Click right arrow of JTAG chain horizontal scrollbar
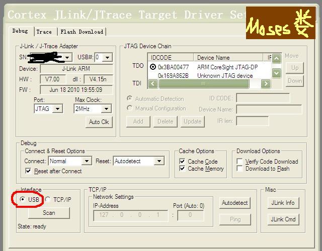 (x=266, y=84)
